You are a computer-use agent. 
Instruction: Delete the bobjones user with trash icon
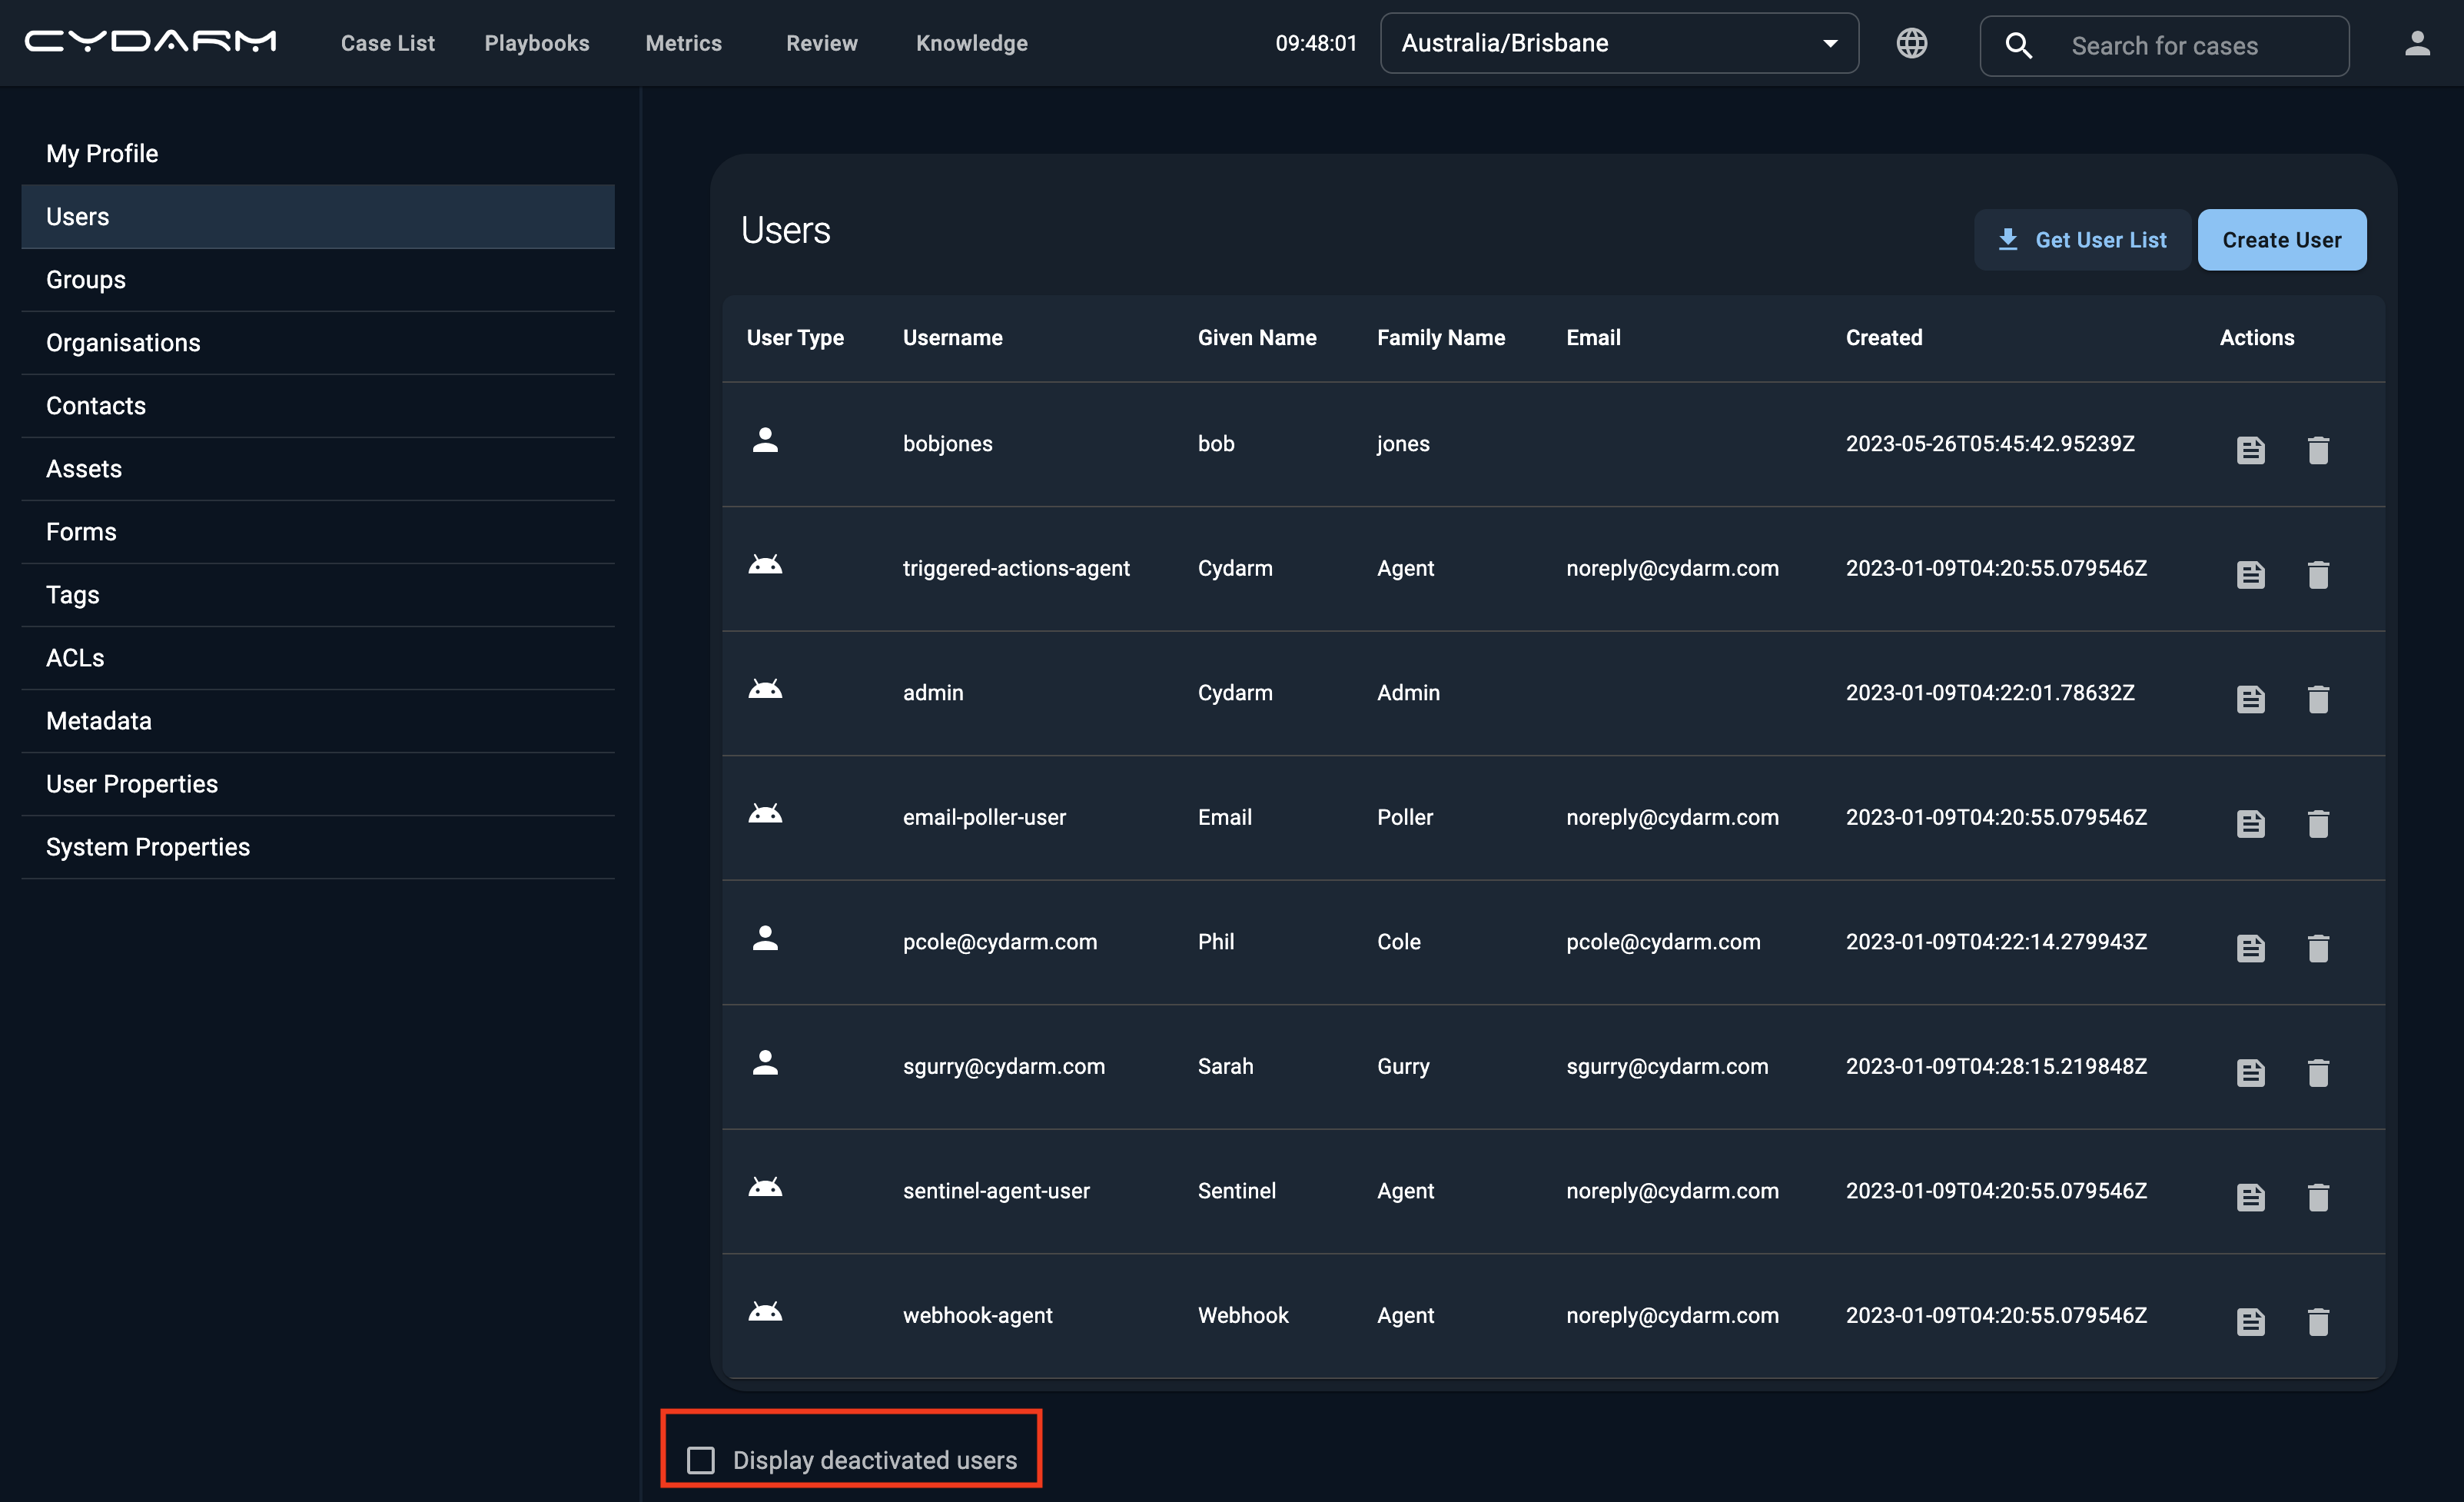click(x=2318, y=450)
